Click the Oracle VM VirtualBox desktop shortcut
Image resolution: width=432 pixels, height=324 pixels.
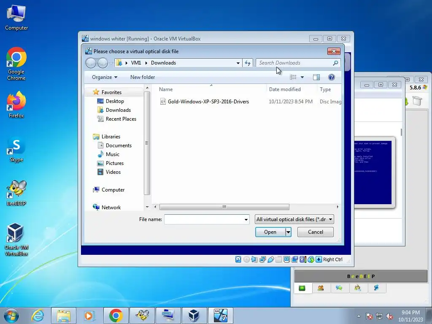click(16, 240)
